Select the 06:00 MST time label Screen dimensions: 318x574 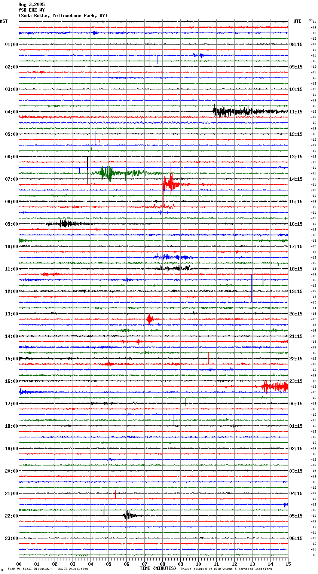click(12, 157)
